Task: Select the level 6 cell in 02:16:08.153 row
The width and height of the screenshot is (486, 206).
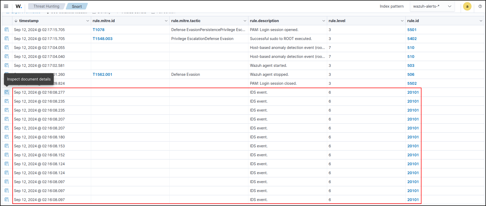Action: 366,146
